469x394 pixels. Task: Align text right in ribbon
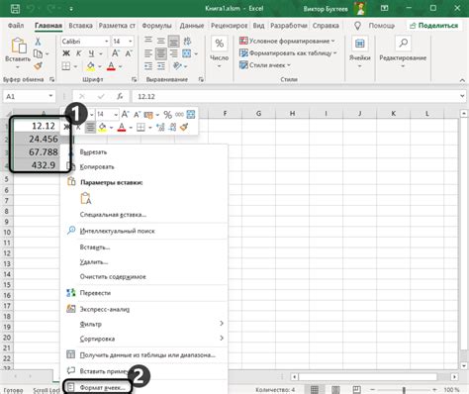point(173,53)
